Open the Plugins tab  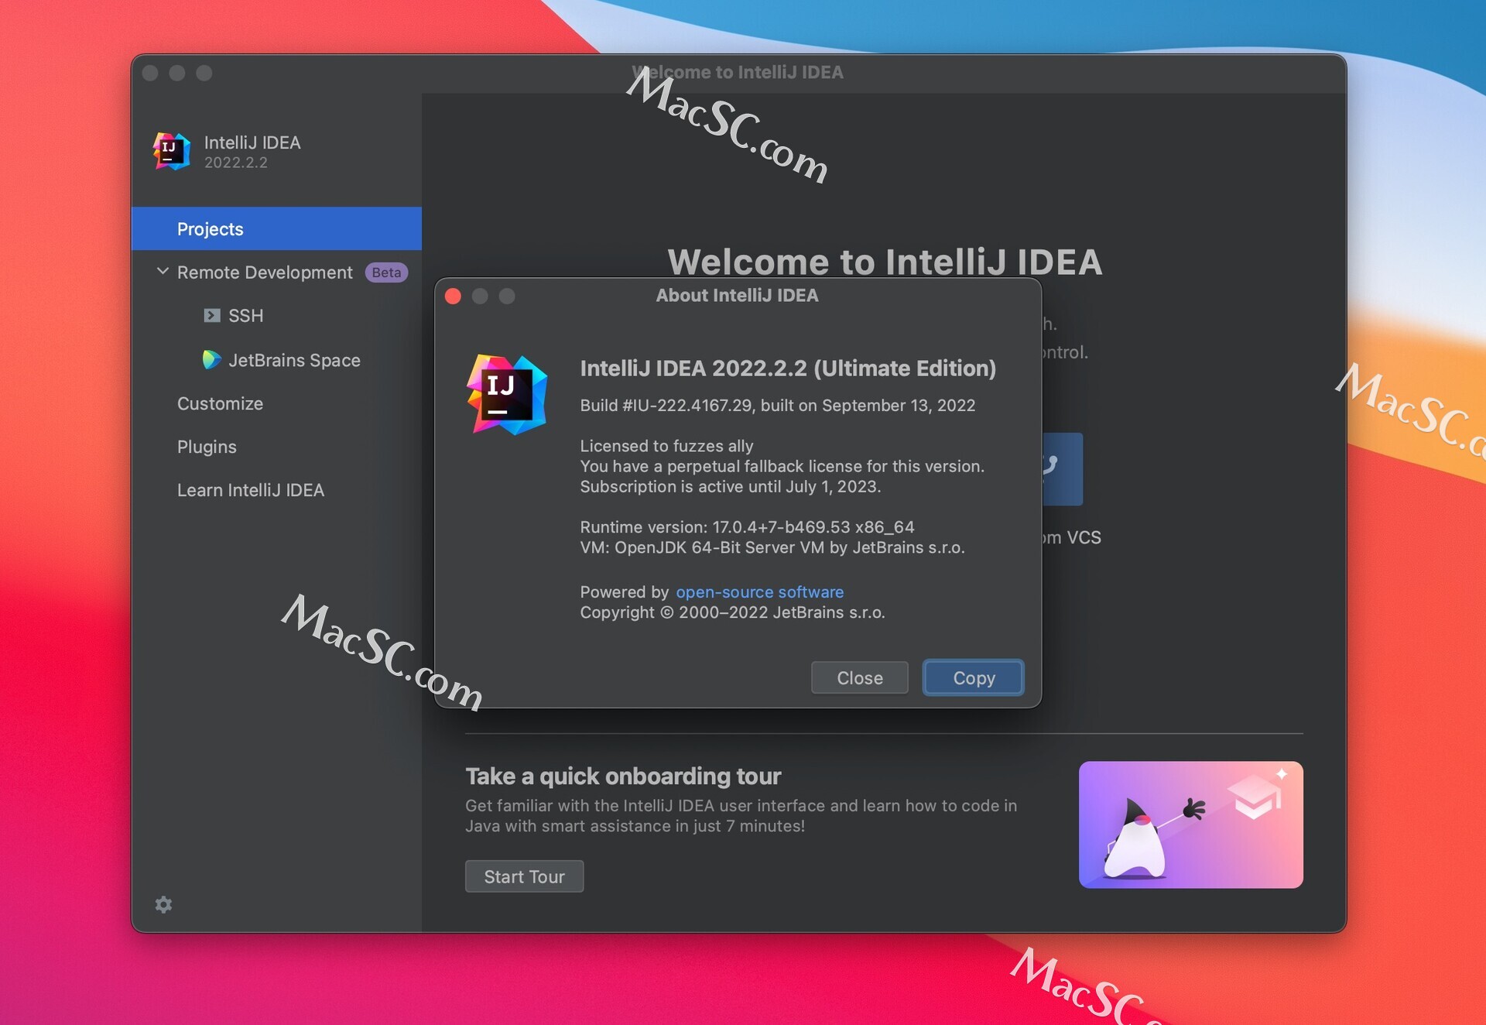point(207,447)
